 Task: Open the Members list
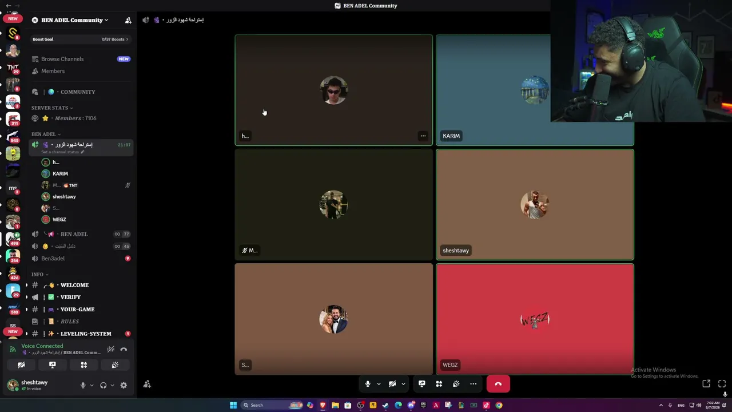pyautogui.click(x=81, y=71)
